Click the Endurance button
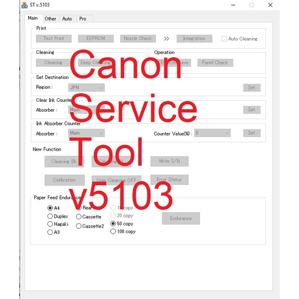Screen dimensions: 299x299 (181, 219)
